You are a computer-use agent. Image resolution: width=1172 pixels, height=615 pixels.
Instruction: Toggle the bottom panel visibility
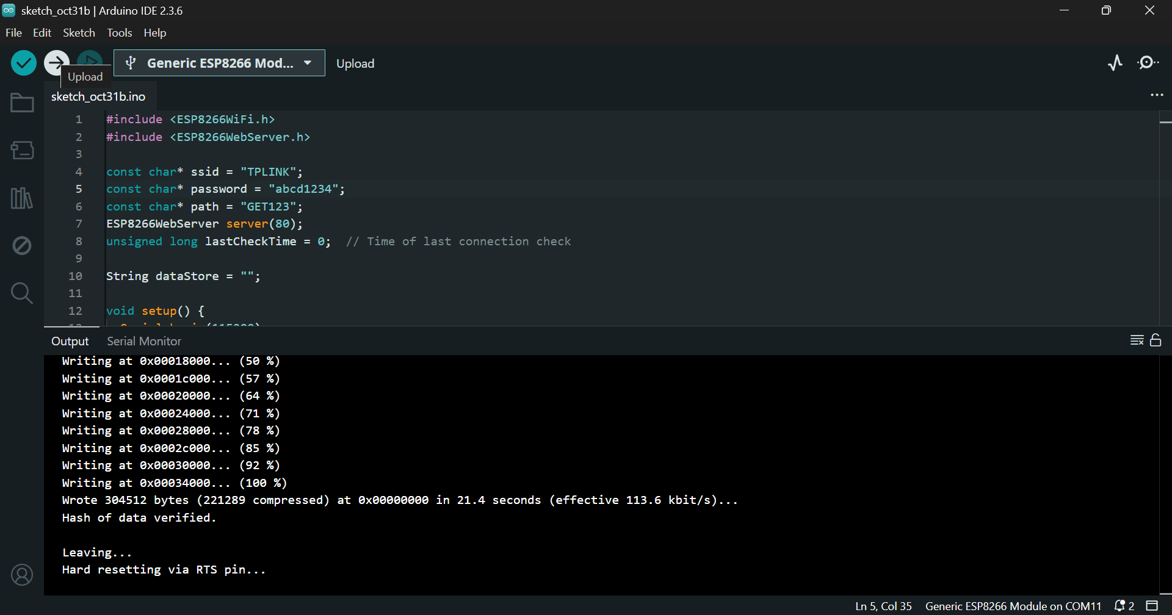point(1152,606)
